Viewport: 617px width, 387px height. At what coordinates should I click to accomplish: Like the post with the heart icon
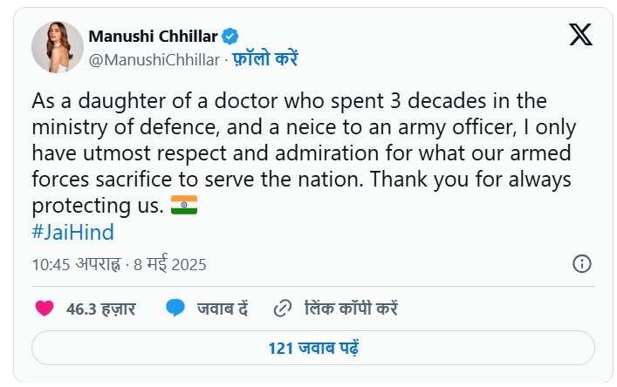45,308
